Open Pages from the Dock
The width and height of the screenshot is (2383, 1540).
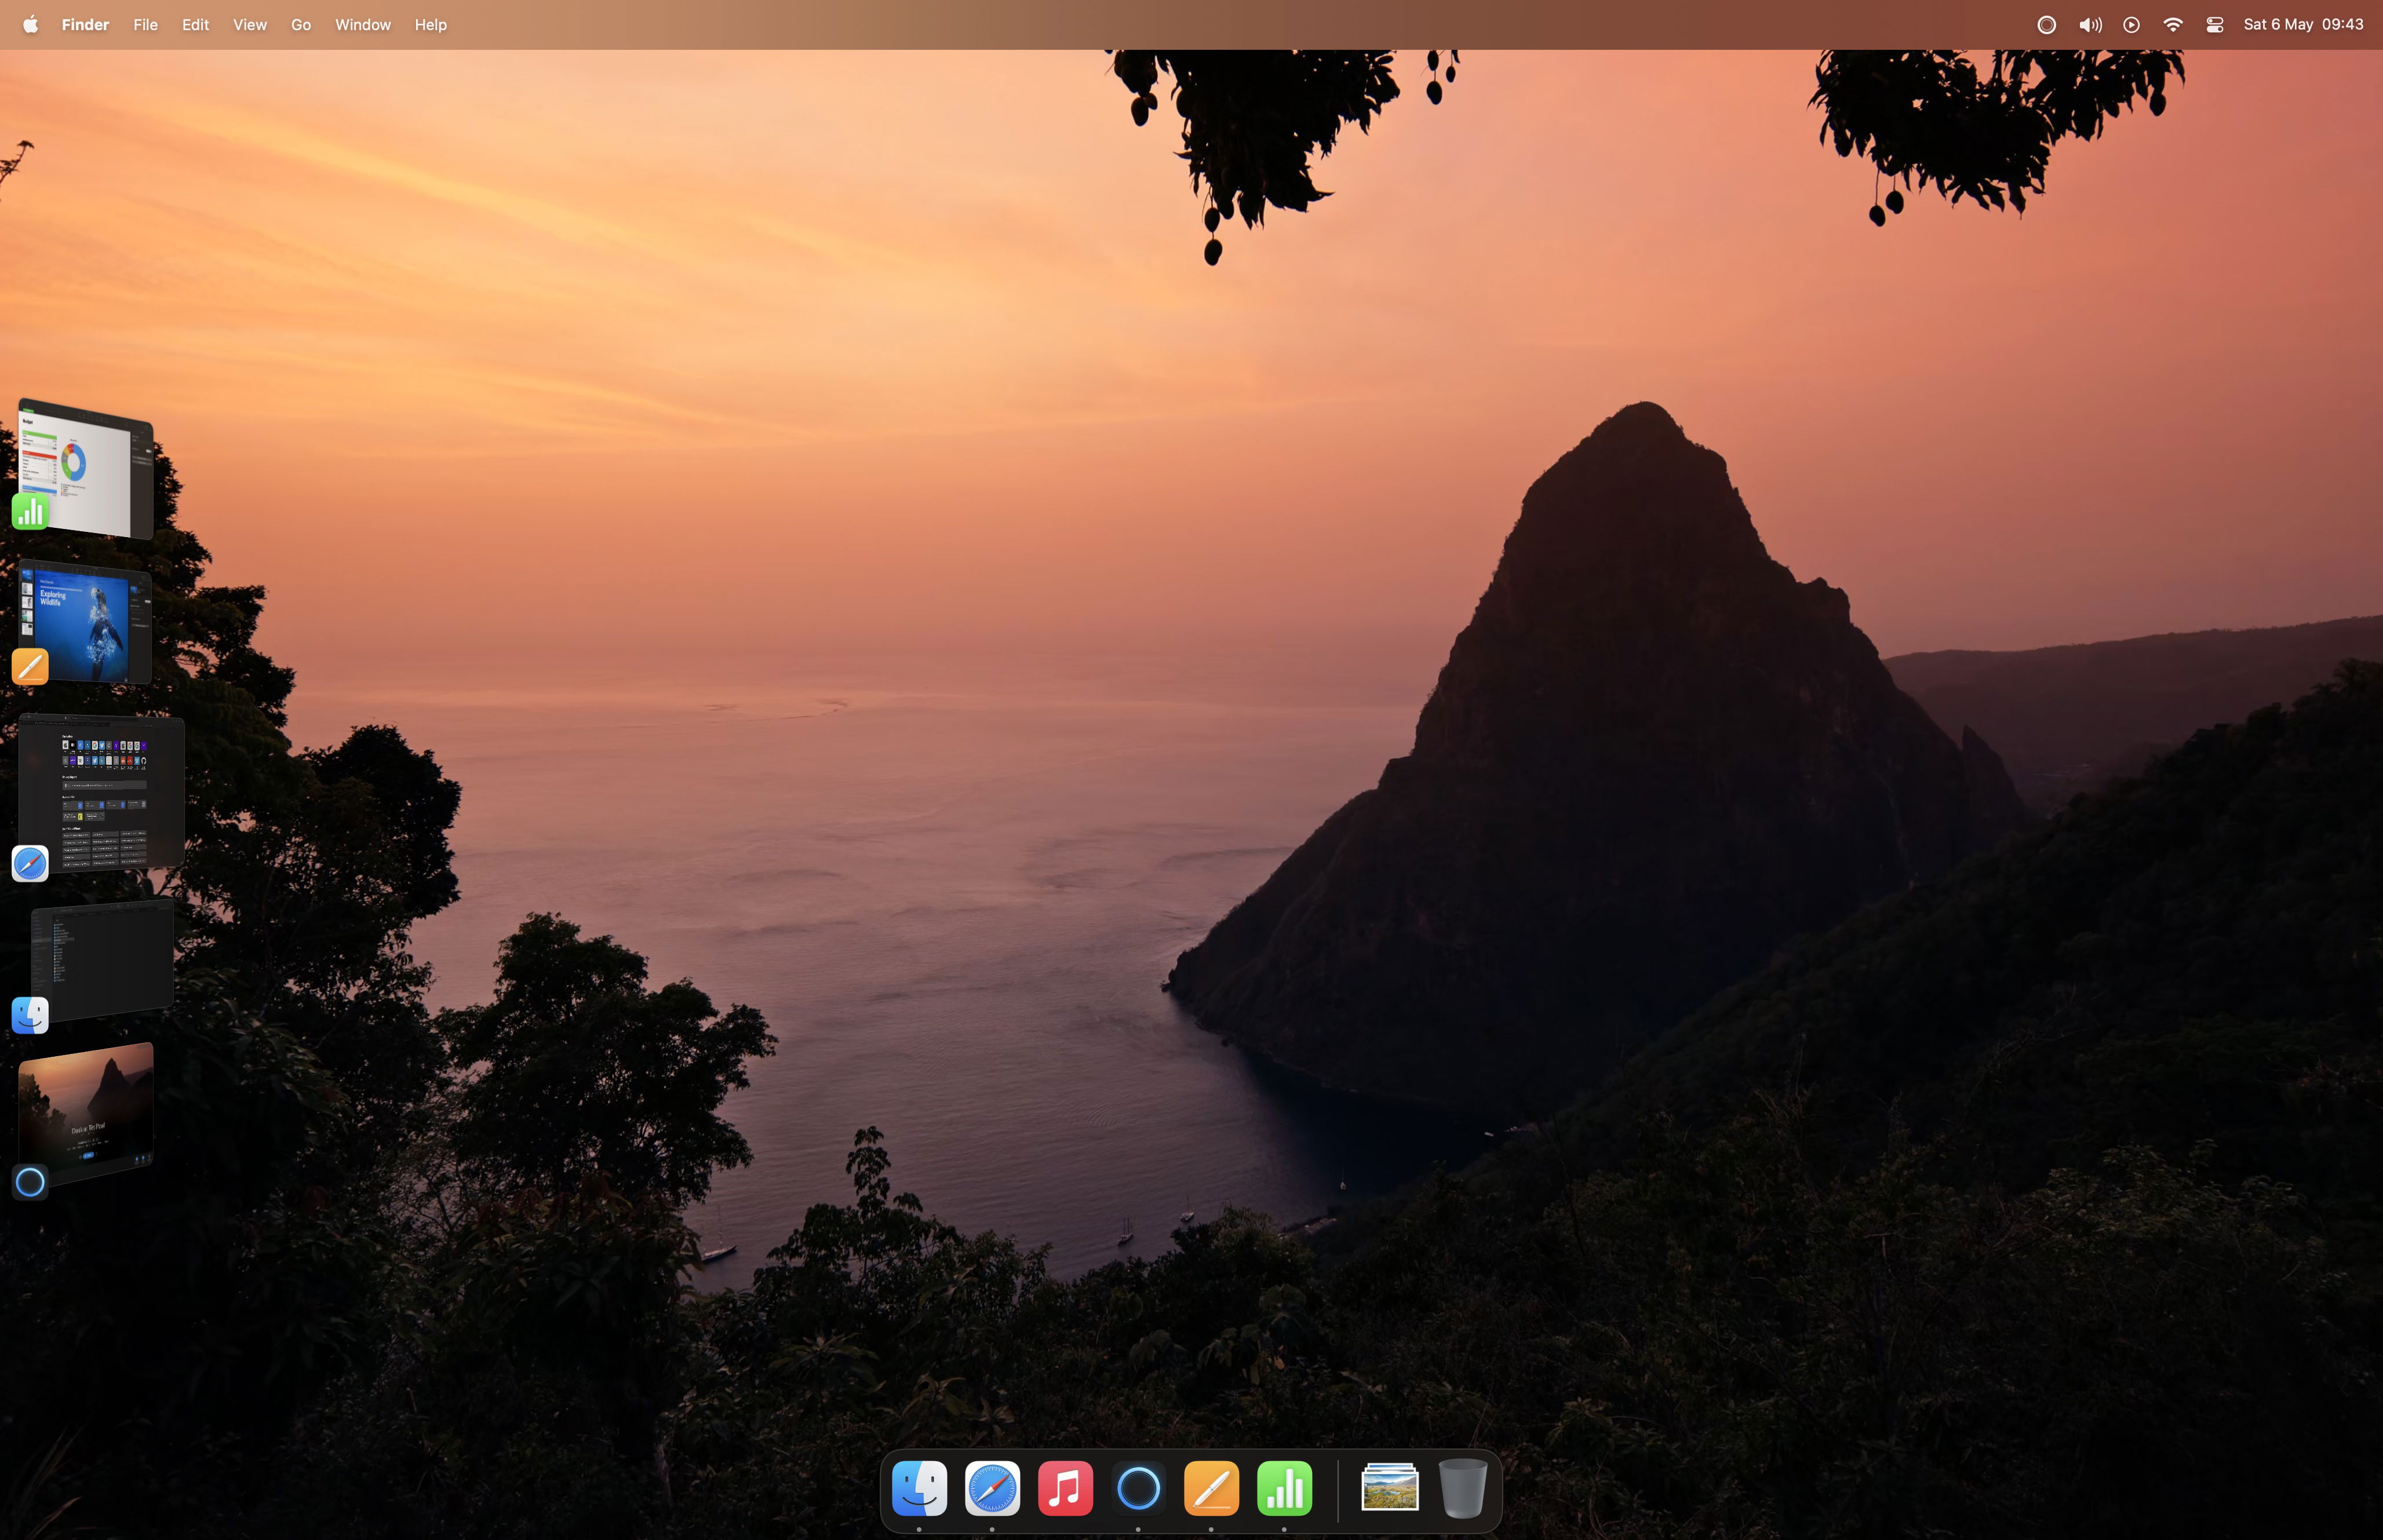coord(1211,1488)
